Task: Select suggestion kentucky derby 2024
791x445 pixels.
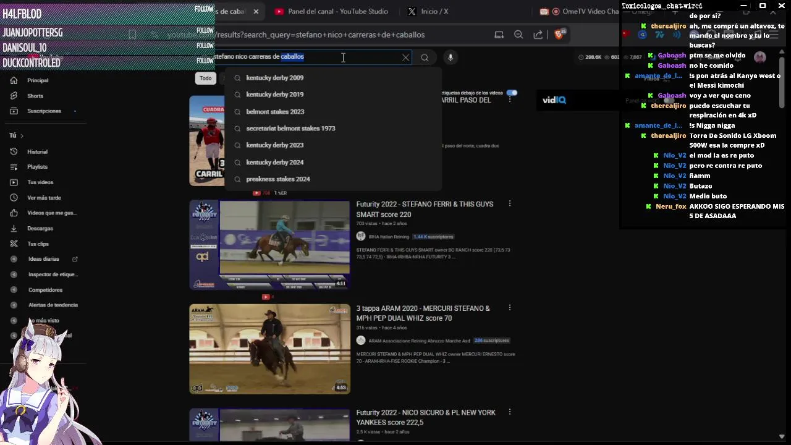Action: pyautogui.click(x=334, y=163)
